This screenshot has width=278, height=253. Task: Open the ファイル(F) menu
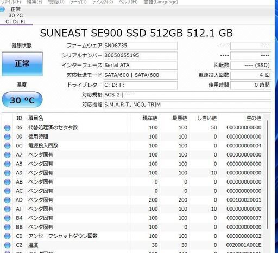tap(11, 2)
